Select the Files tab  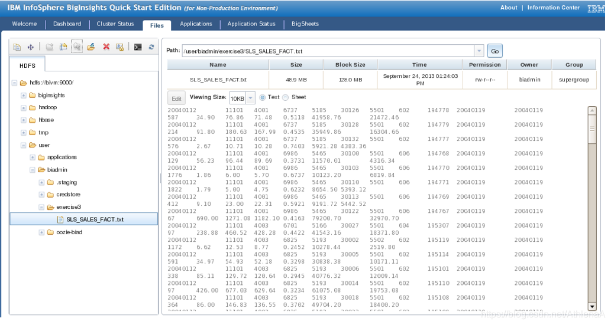(157, 25)
